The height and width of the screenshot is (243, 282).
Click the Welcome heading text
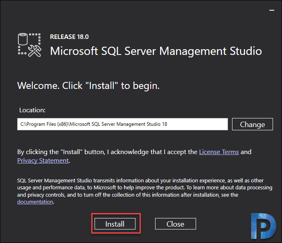(88, 86)
